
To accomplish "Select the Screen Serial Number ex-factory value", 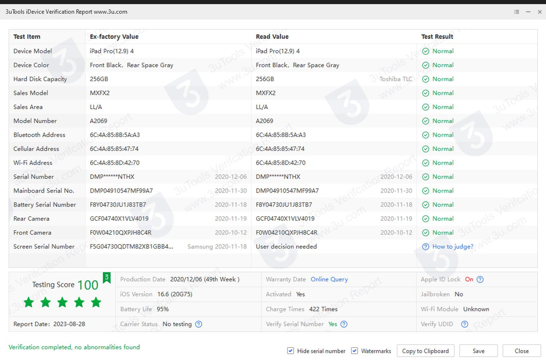I will coord(131,247).
